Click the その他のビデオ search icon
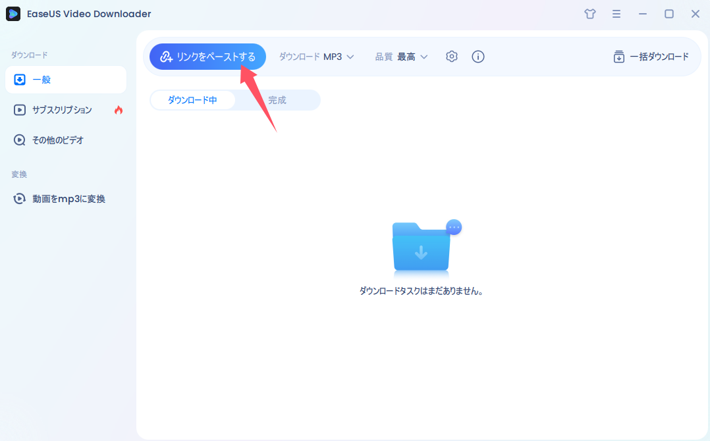 coord(20,140)
